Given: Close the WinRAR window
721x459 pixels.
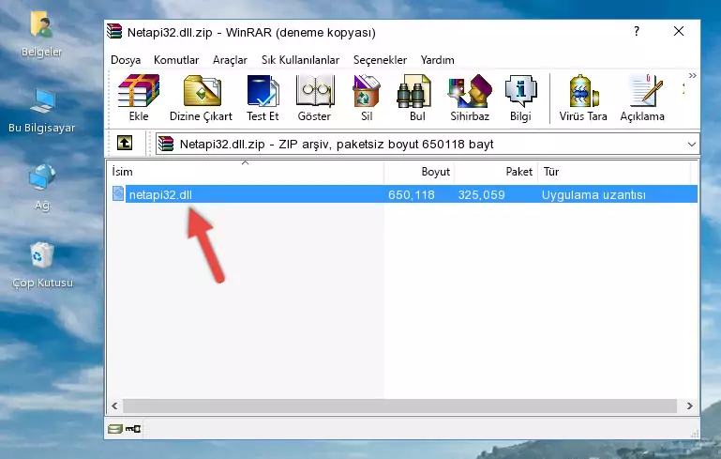Looking at the screenshot, I should coord(679,31).
